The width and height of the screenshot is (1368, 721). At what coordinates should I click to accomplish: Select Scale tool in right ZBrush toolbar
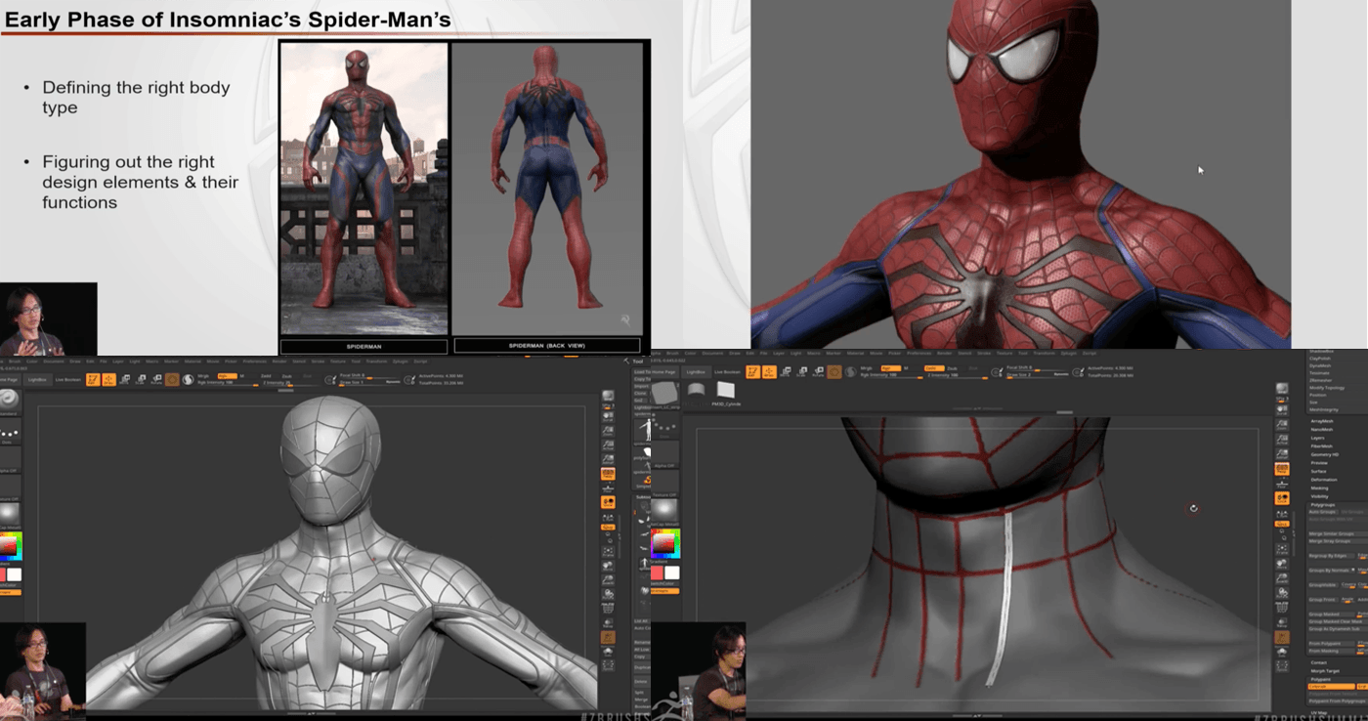click(802, 371)
